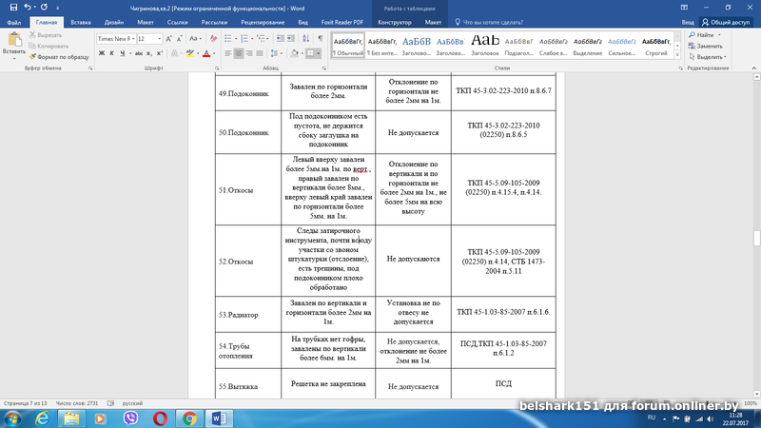Toggle strikethrough (abc) formatting
The width and height of the screenshot is (761, 428).
coord(139,53)
